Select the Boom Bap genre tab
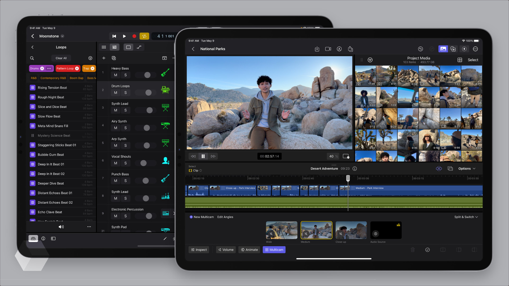 (x=76, y=78)
